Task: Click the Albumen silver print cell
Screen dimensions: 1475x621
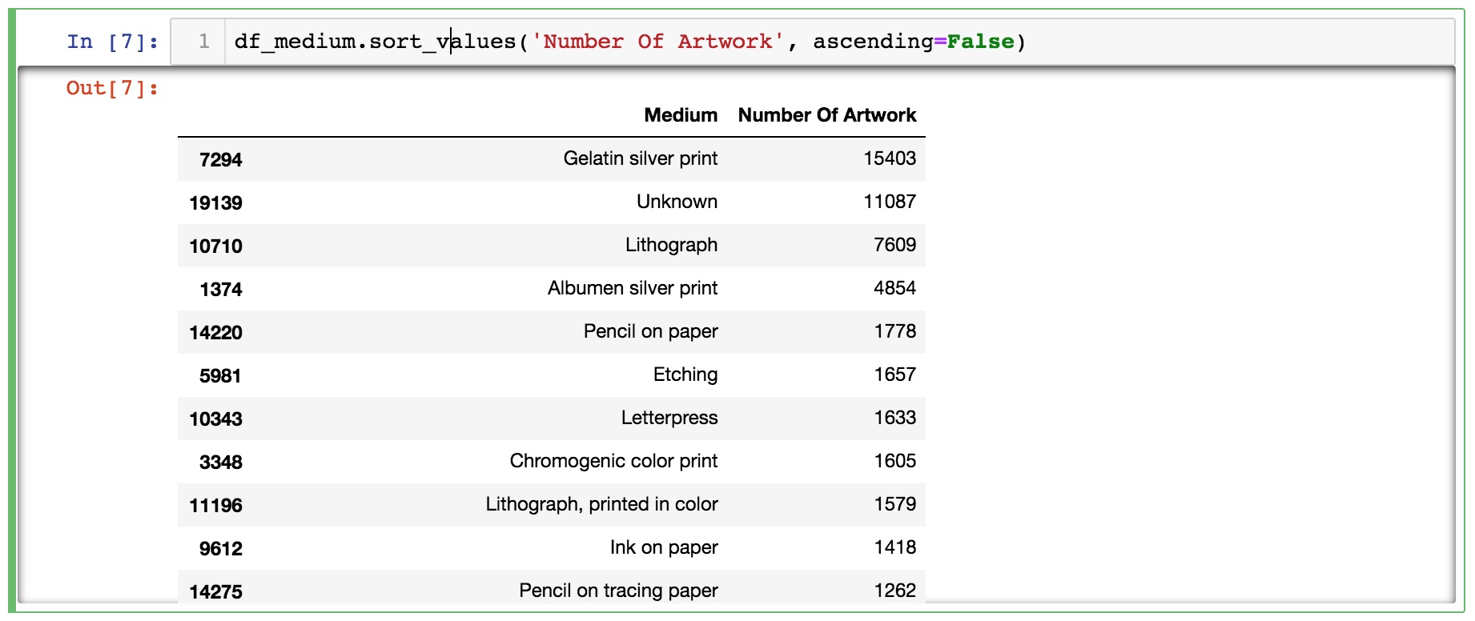Action: (x=632, y=288)
